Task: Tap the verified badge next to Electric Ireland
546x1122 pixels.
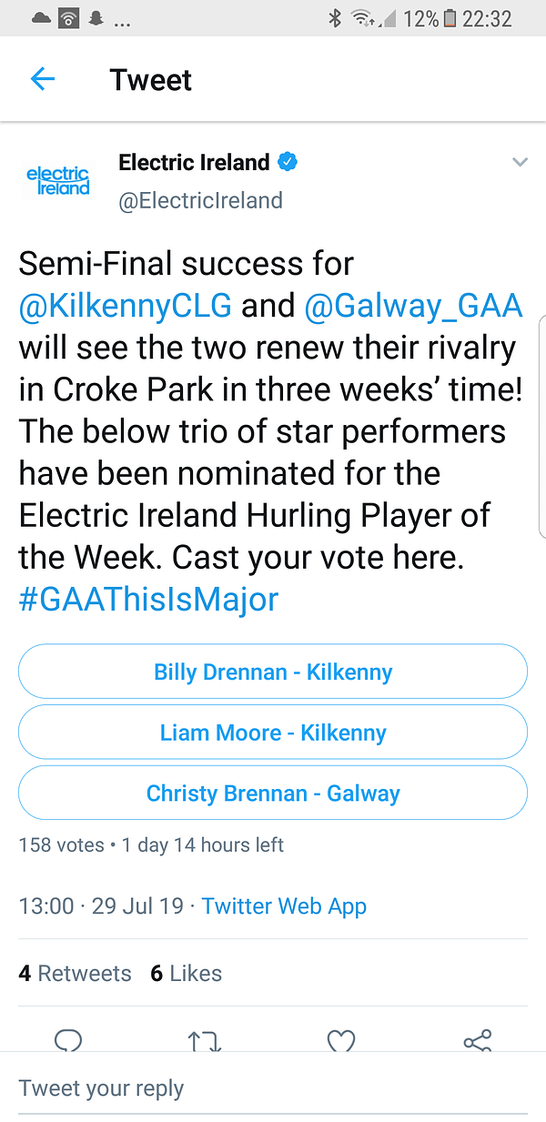Action: coord(288,163)
